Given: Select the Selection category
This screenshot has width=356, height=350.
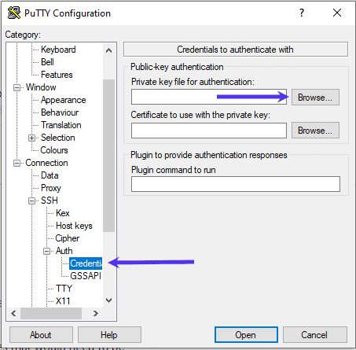Looking at the screenshot, I should 58,138.
